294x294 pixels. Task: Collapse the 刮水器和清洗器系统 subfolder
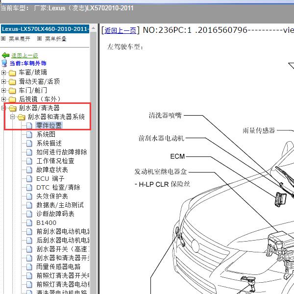click(x=12, y=117)
